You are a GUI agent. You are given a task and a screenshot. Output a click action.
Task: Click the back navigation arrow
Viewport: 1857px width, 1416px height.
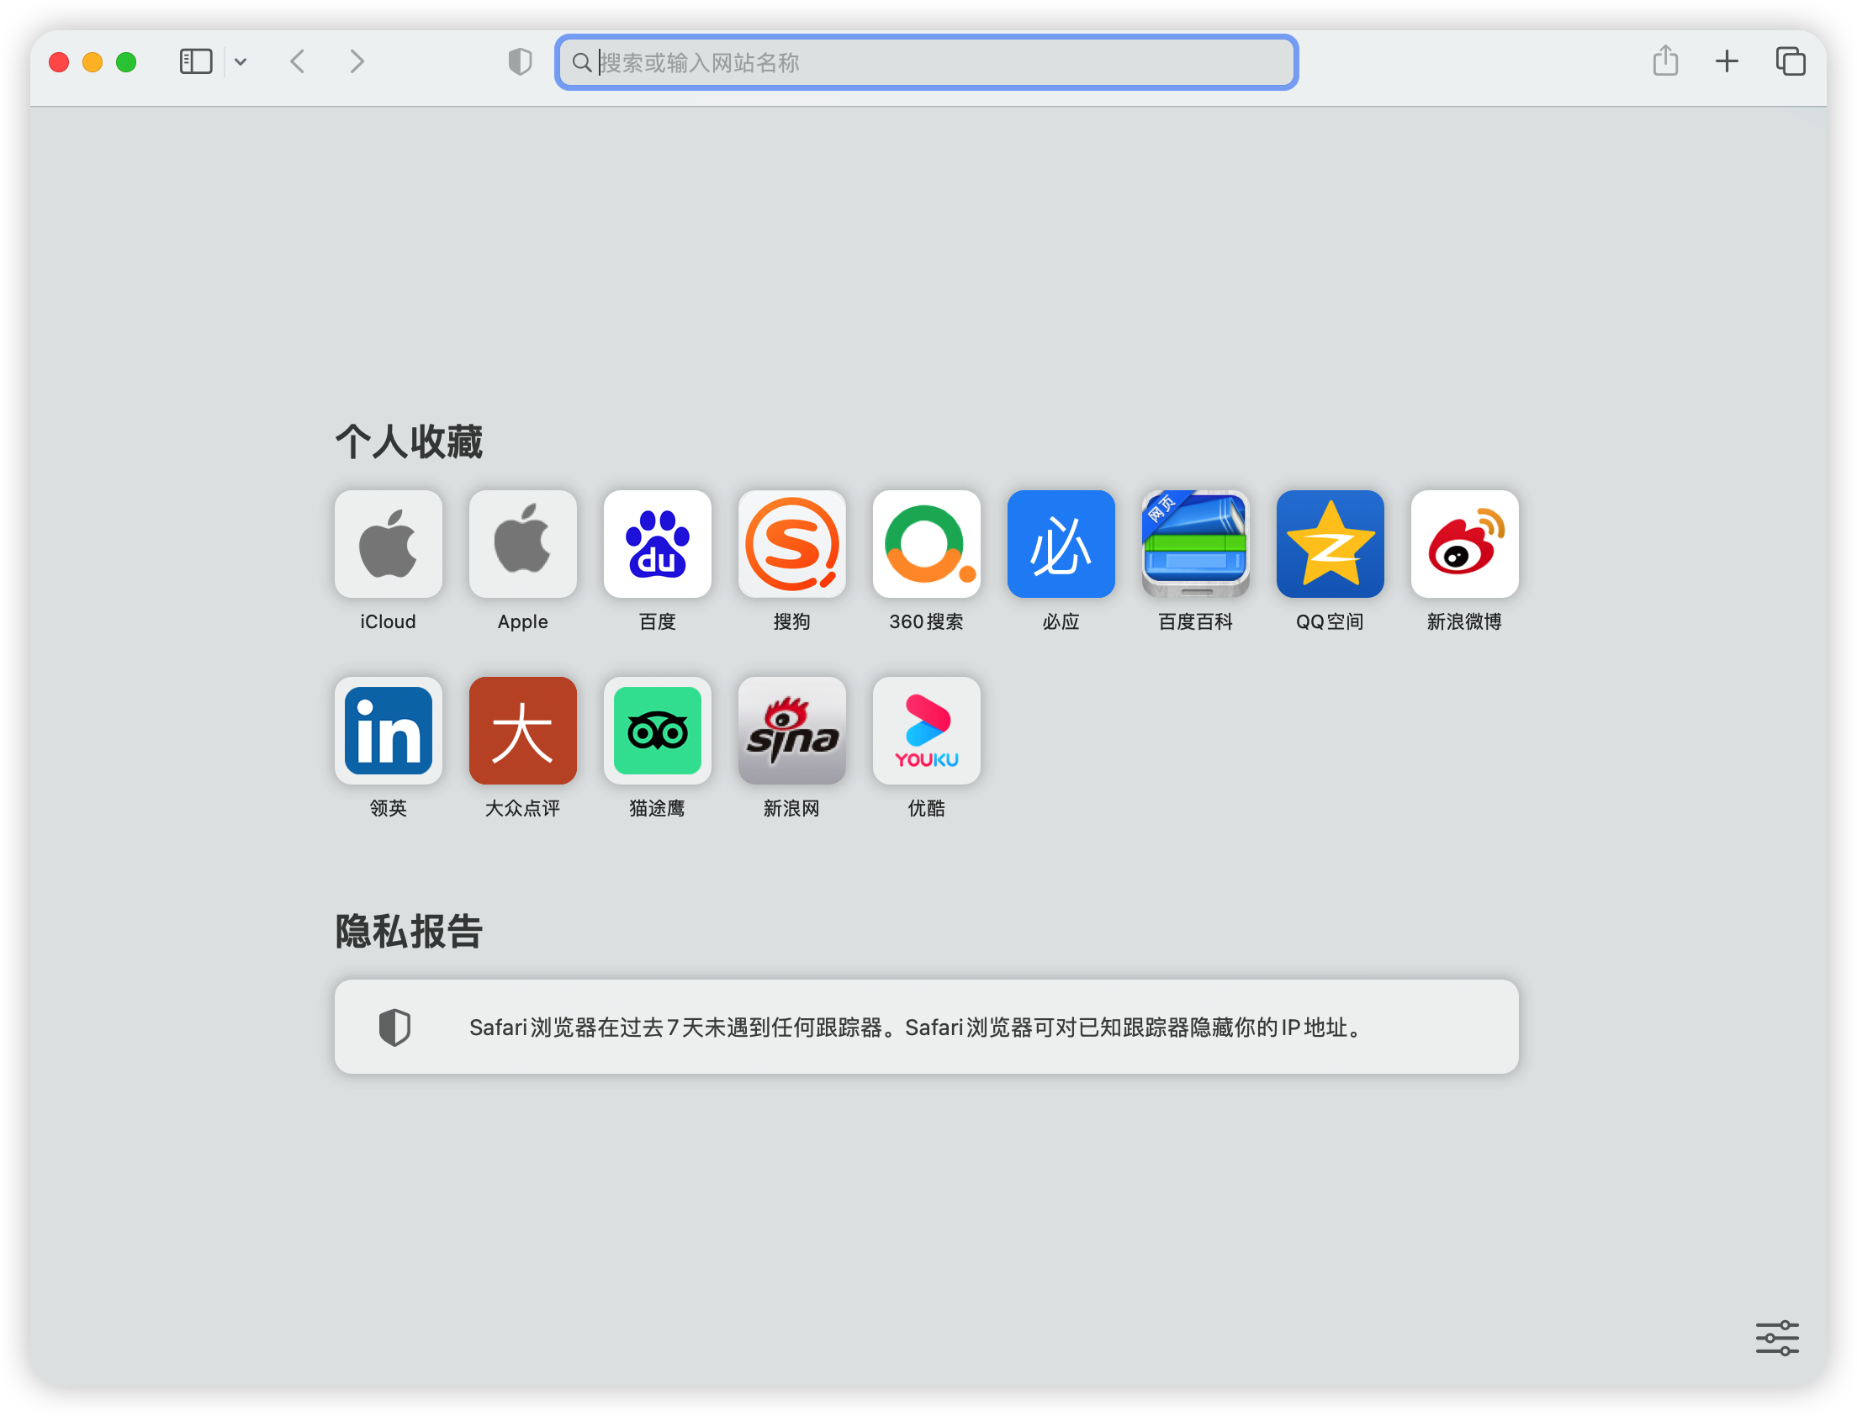[x=298, y=61]
